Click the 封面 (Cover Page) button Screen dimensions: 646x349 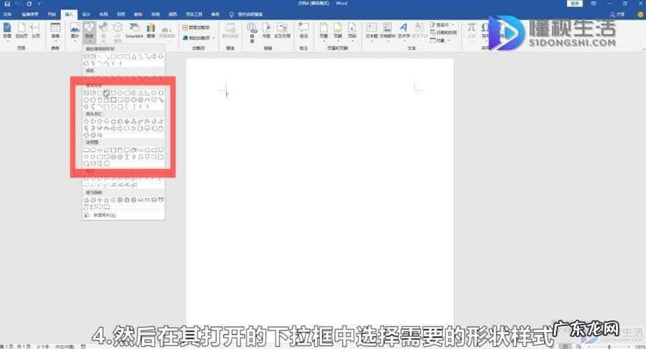click(x=8, y=31)
